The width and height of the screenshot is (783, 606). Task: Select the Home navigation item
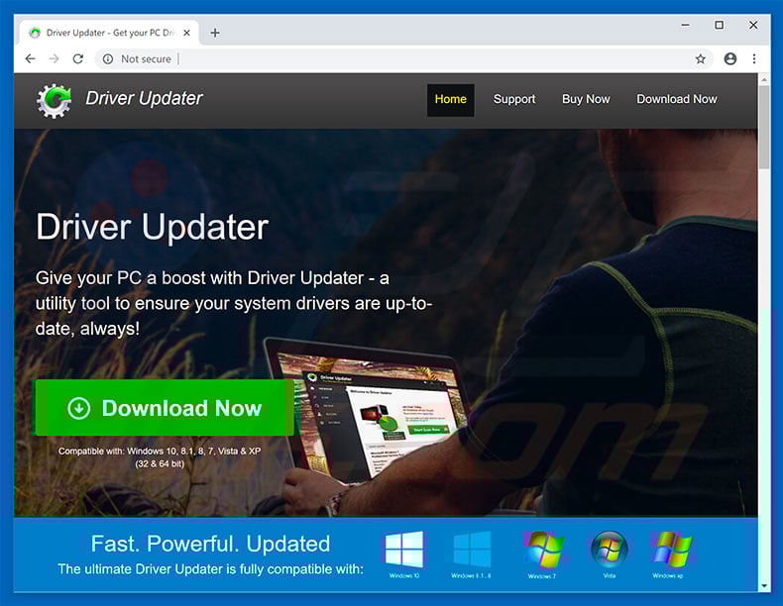point(450,100)
